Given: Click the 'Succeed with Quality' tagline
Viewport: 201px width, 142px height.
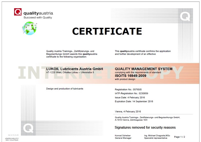Looking at the screenshot, I should tap(38, 17).
